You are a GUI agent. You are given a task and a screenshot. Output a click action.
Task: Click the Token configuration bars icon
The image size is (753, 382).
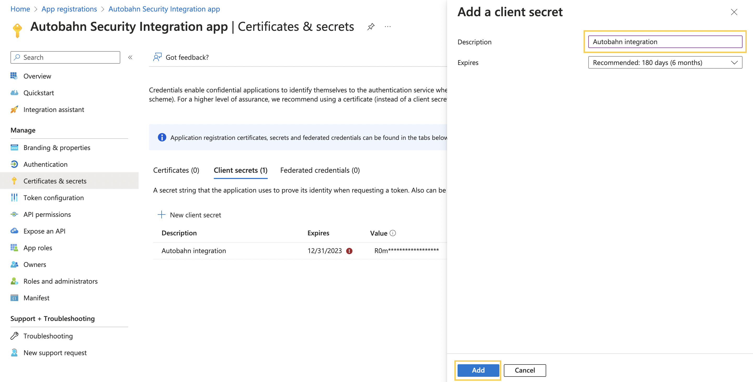coord(14,198)
